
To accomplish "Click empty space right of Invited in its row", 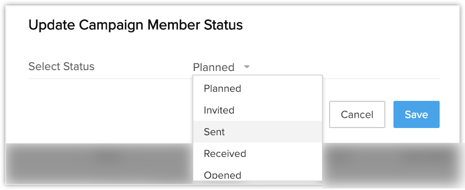I will coord(281,110).
